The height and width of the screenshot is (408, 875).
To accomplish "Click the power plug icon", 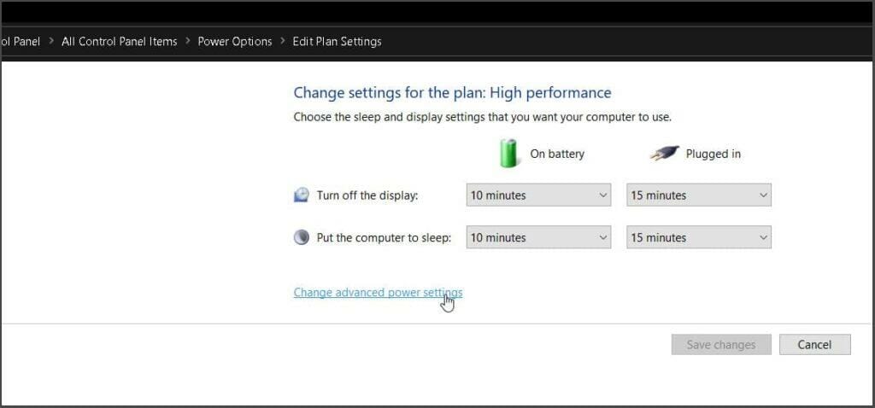I will pyautogui.click(x=665, y=154).
